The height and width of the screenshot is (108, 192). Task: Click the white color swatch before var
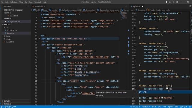tap(167, 88)
